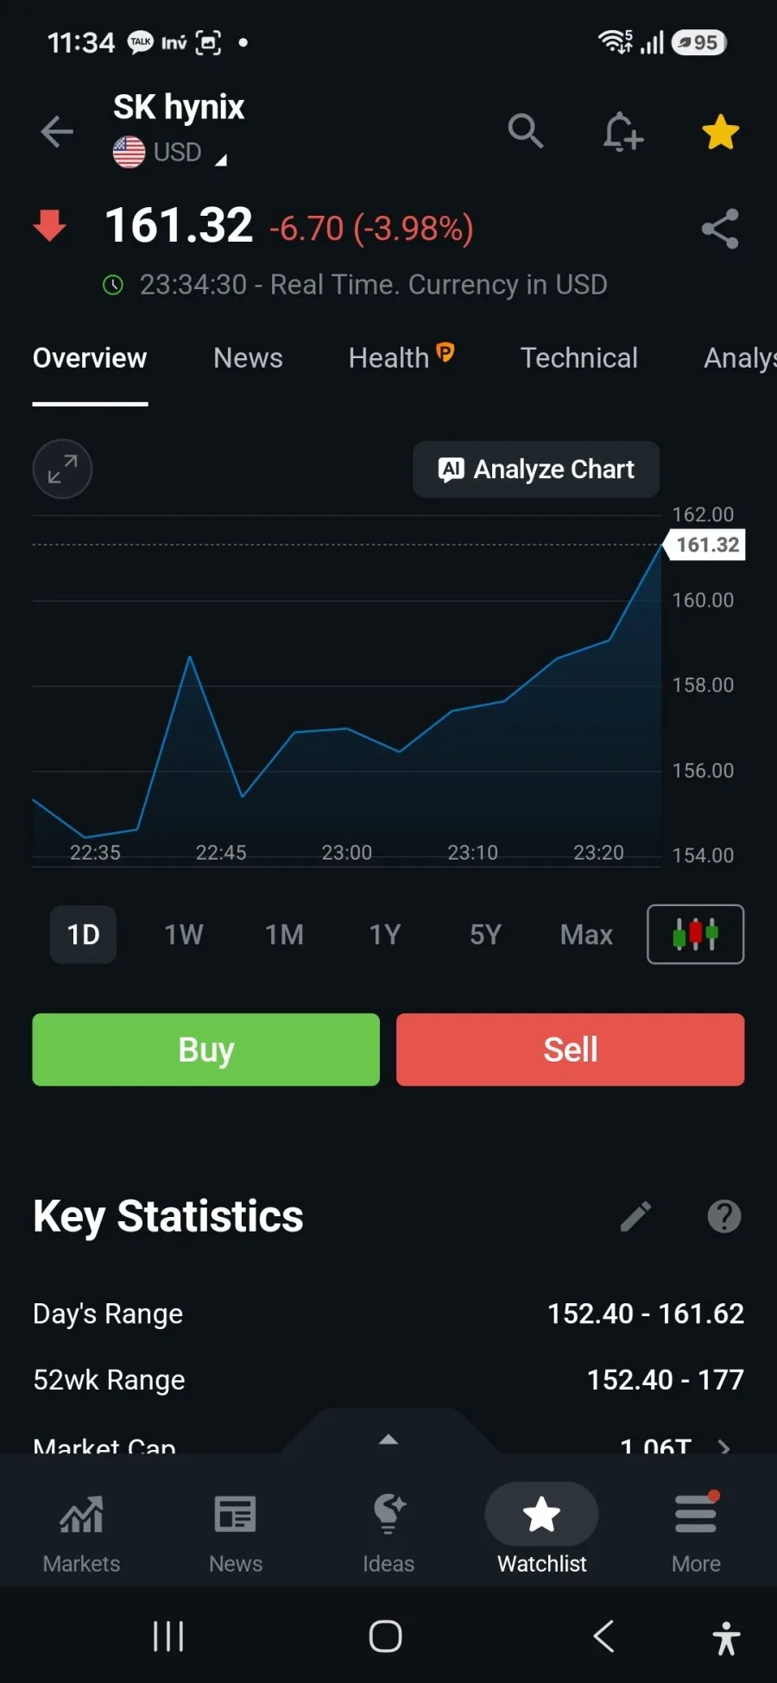Screen dimensions: 777x1683
Task: Expand Market Cap details chevron
Action: (724, 1447)
